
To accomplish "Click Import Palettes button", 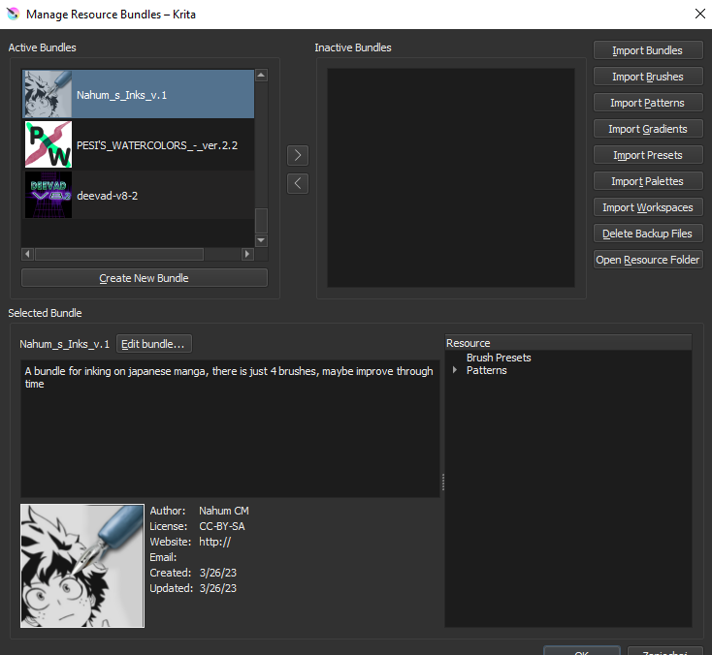I will tap(648, 181).
